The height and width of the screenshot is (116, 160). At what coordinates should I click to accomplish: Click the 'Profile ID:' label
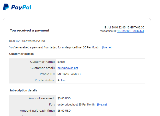pos(47,74)
